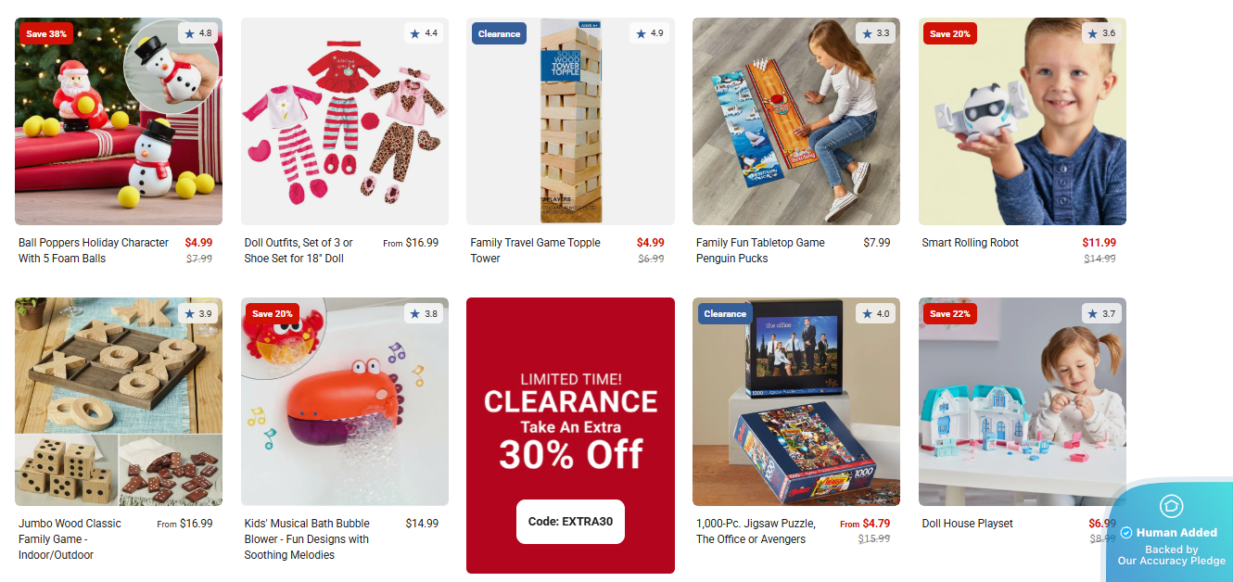Click the 4.8 star rating badge on Ball Poppers
The width and height of the screenshot is (1233, 582).
pos(197,33)
